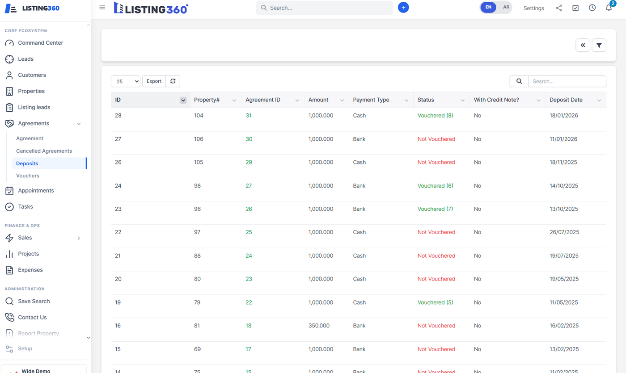This screenshot has height=373, width=626.
Task: Collapse the Agreements submenu
Action: click(x=79, y=124)
